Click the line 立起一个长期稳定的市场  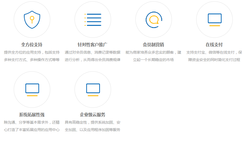coord(153,60)
